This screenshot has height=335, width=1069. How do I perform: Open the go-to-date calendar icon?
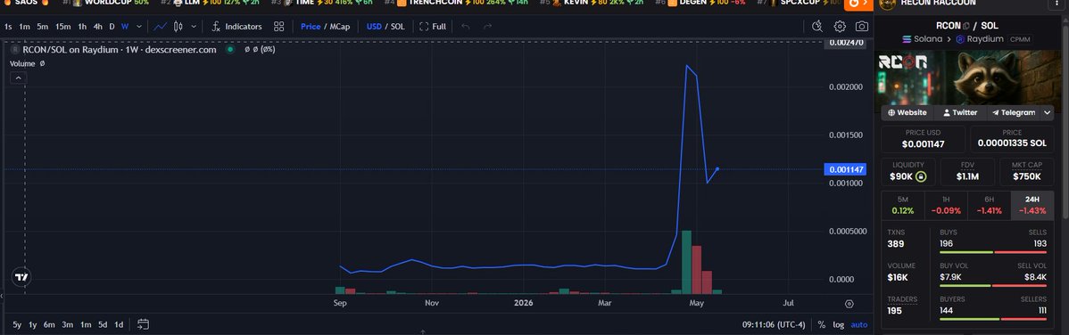[143, 324]
